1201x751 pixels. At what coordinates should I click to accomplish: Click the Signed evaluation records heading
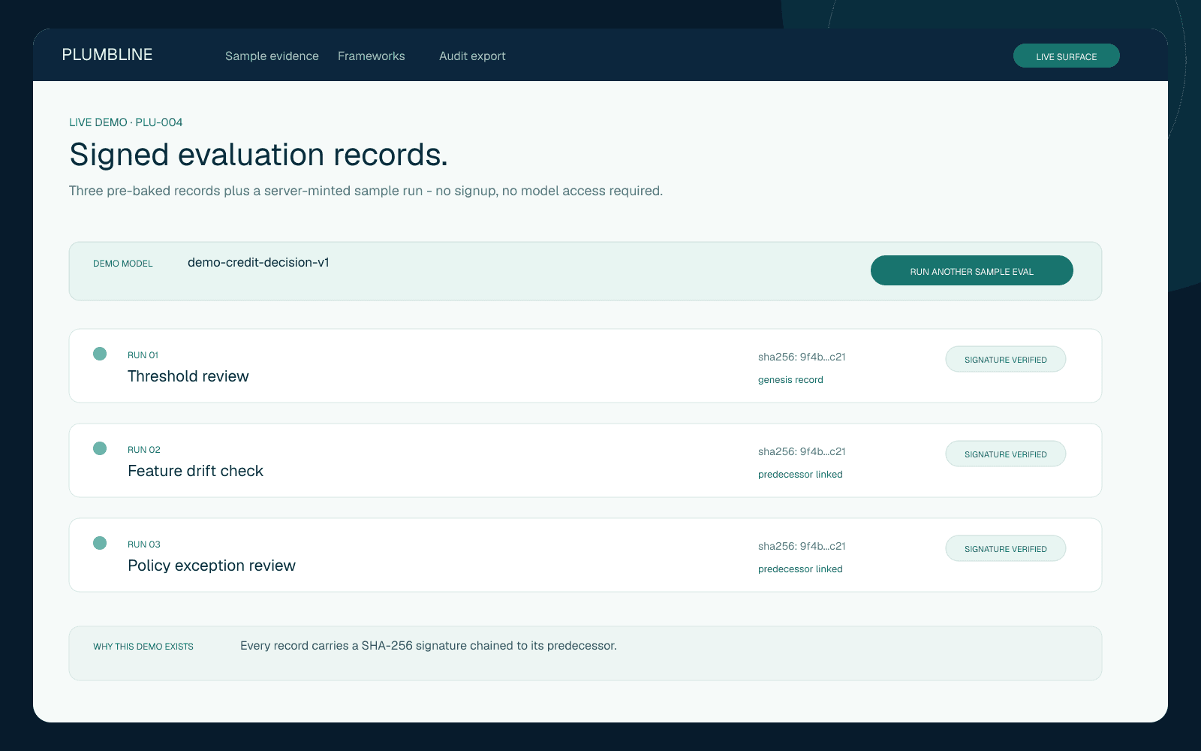(258, 155)
